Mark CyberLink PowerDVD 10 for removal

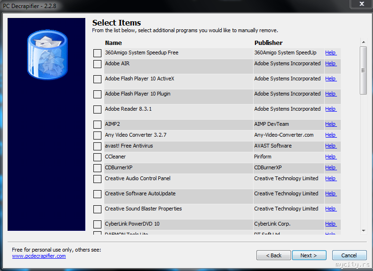pos(97,224)
